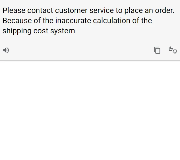Copy the translated text to clipboard
Viewport: 180px width, 160px height.
(157, 50)
